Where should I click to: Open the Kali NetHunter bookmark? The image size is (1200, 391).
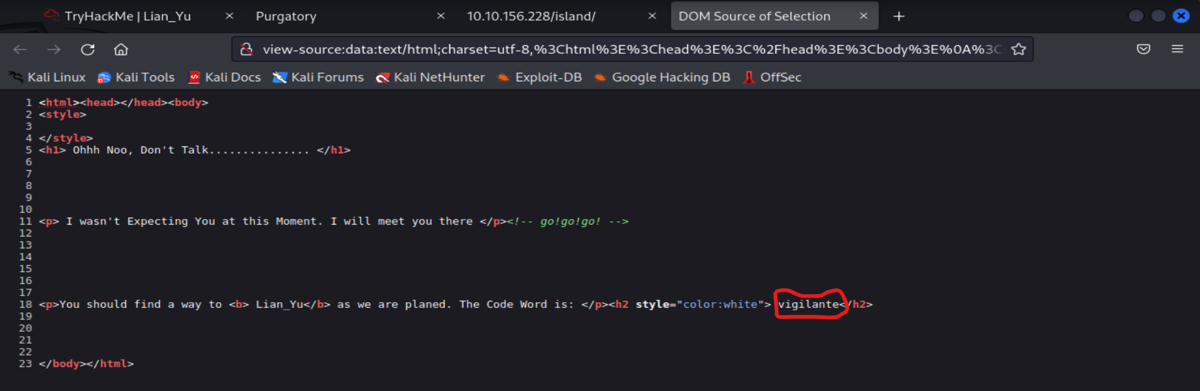430,78
